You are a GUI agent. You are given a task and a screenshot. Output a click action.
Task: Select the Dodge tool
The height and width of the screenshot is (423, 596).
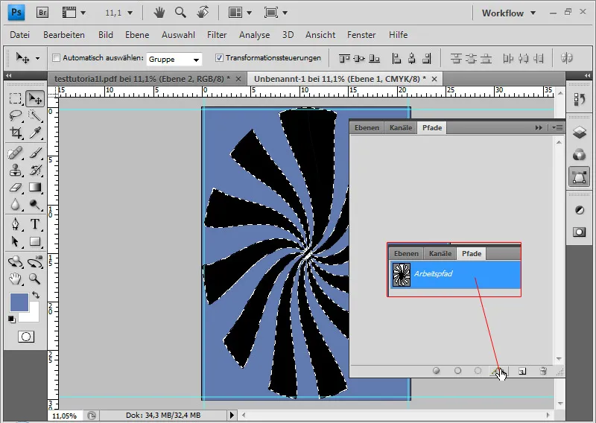[x=35, y=205]
